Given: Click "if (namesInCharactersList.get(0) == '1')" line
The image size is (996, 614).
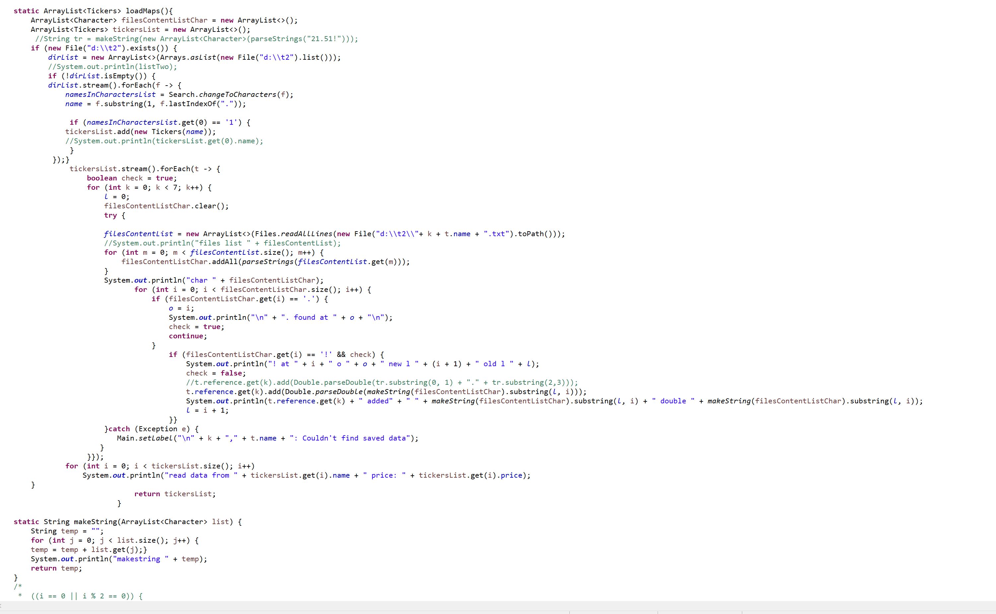Looking at the screenshot, I should point(160,122).
